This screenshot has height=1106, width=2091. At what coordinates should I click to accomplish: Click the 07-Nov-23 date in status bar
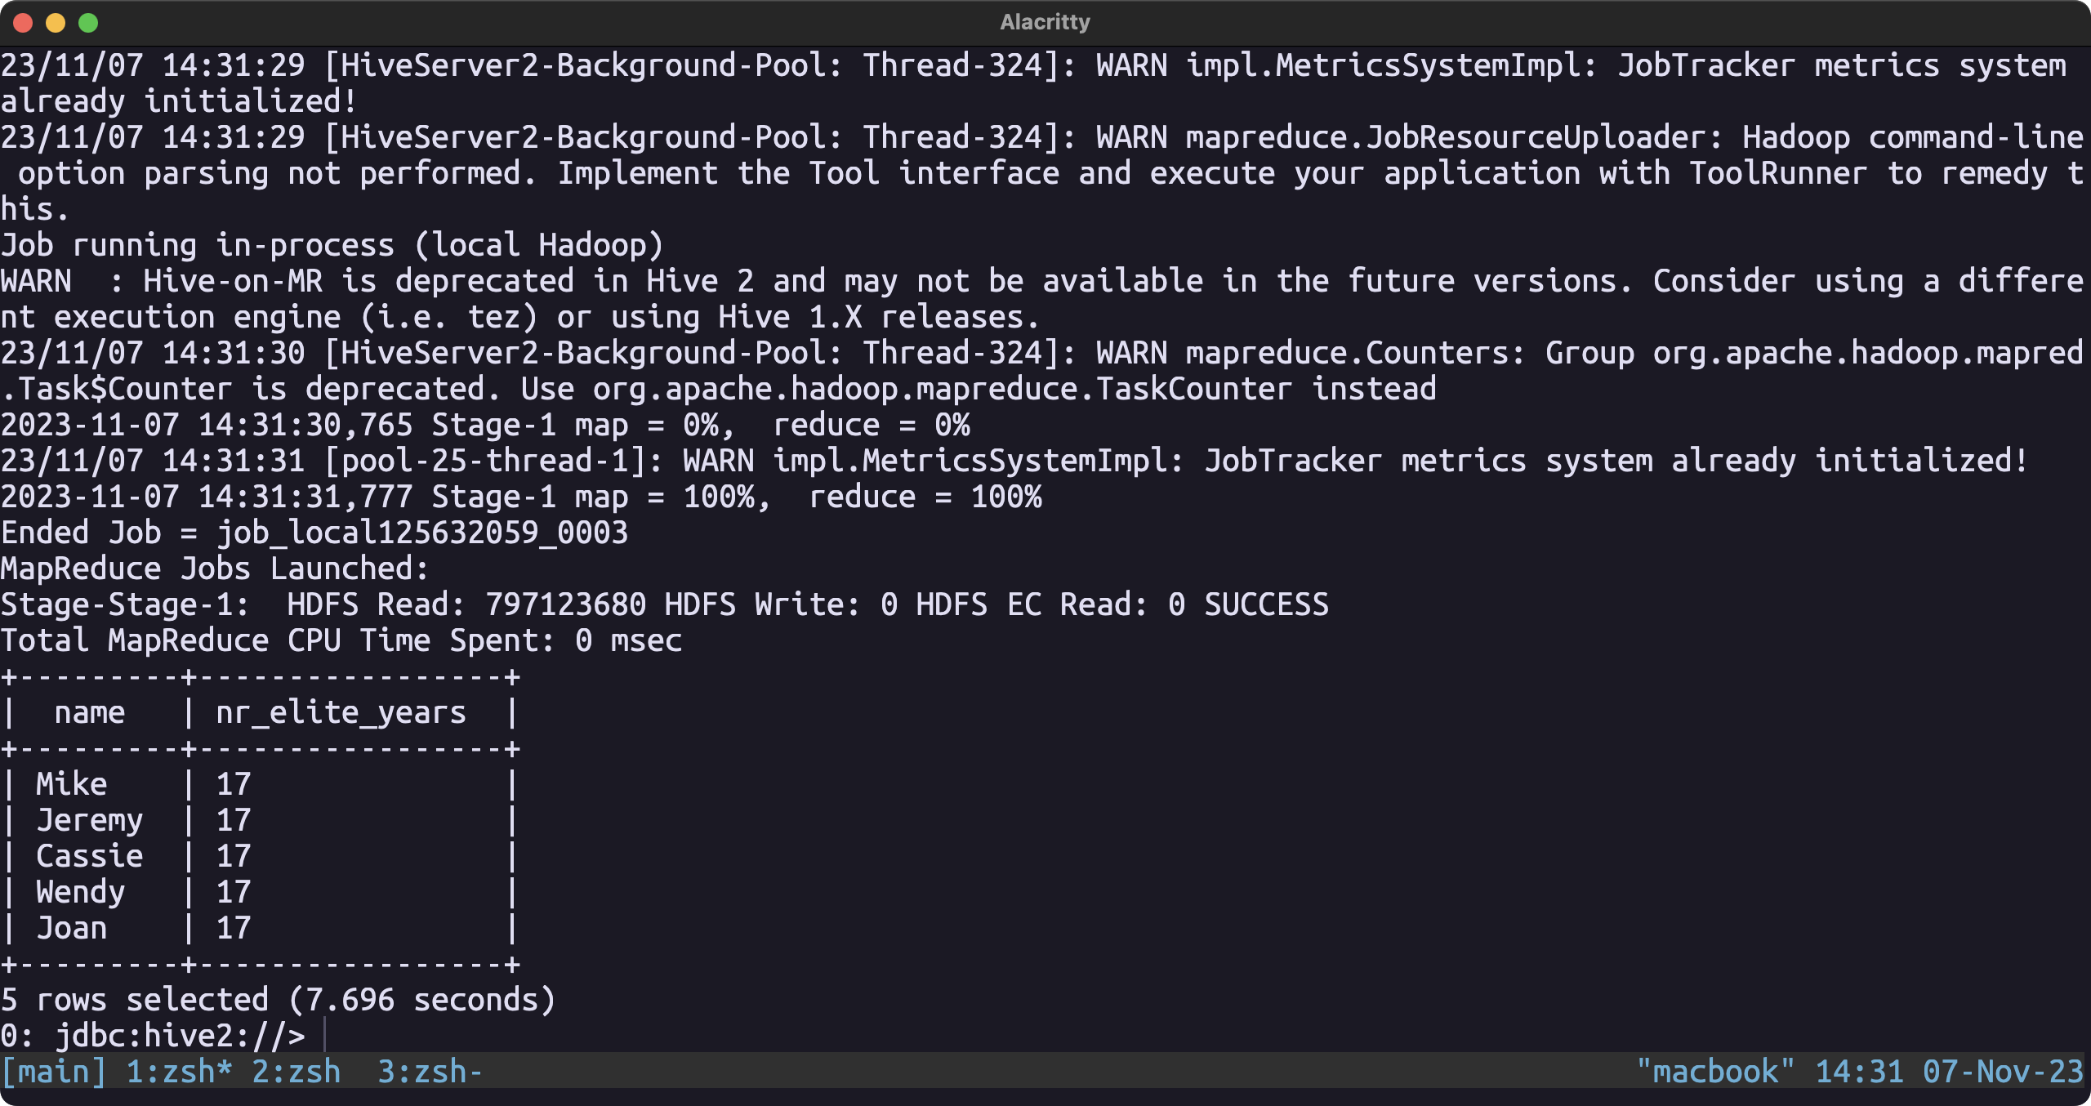click(x=2003, y=1072)
